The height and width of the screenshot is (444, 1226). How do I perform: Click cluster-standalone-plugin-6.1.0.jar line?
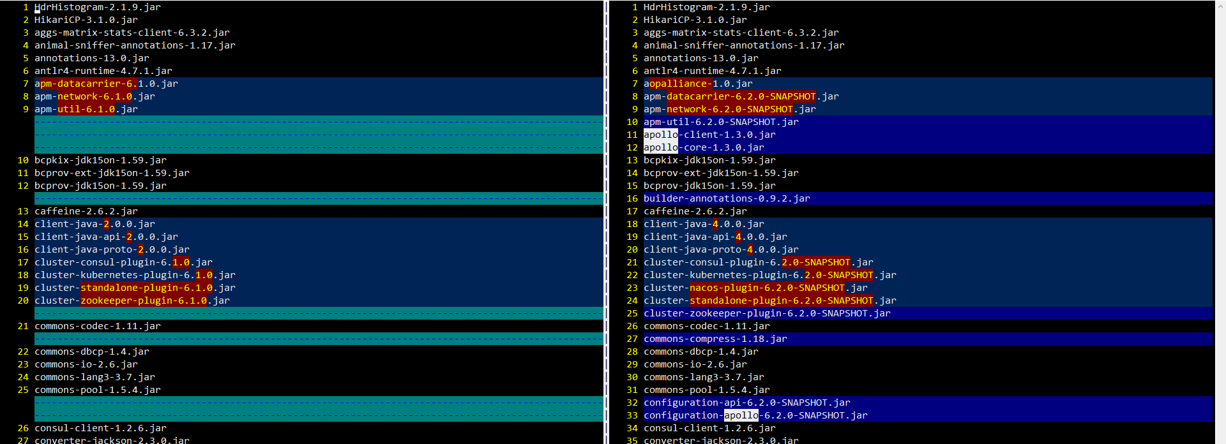pyautogui.click(x=135, y=288)
